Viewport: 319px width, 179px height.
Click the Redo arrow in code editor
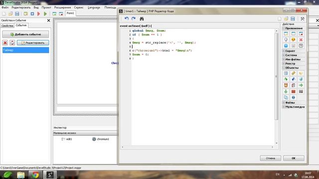134,19
